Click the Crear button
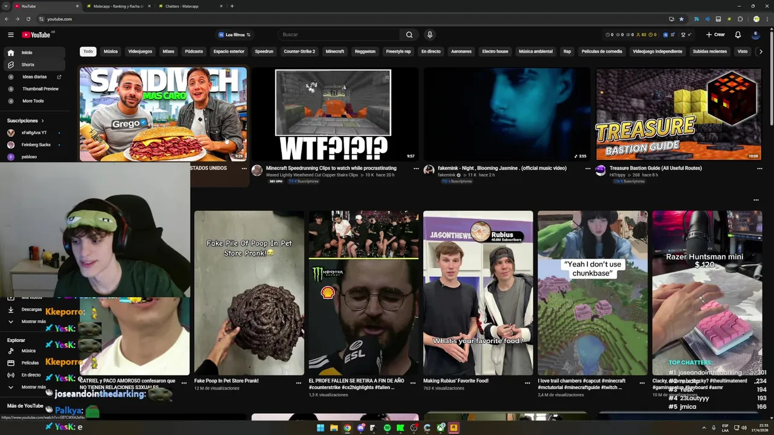 tap(715, 34)
